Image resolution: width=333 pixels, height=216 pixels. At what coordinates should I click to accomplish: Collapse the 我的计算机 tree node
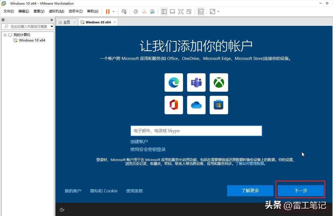click(5, 35)
